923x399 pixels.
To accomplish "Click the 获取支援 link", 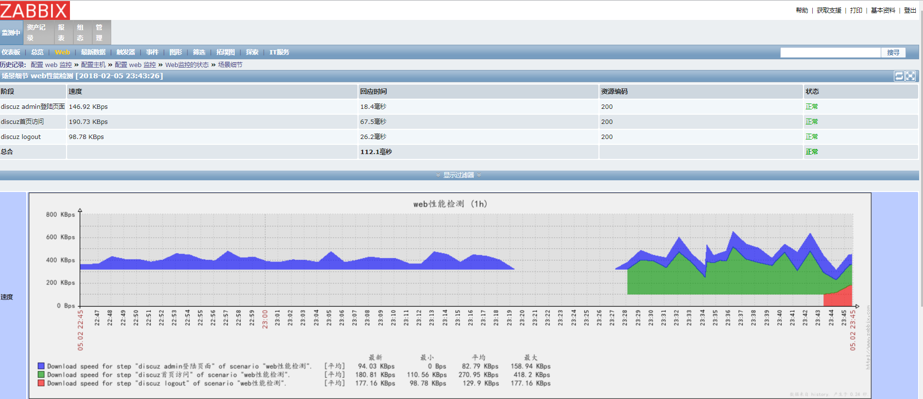I will (x=829, y=10).
